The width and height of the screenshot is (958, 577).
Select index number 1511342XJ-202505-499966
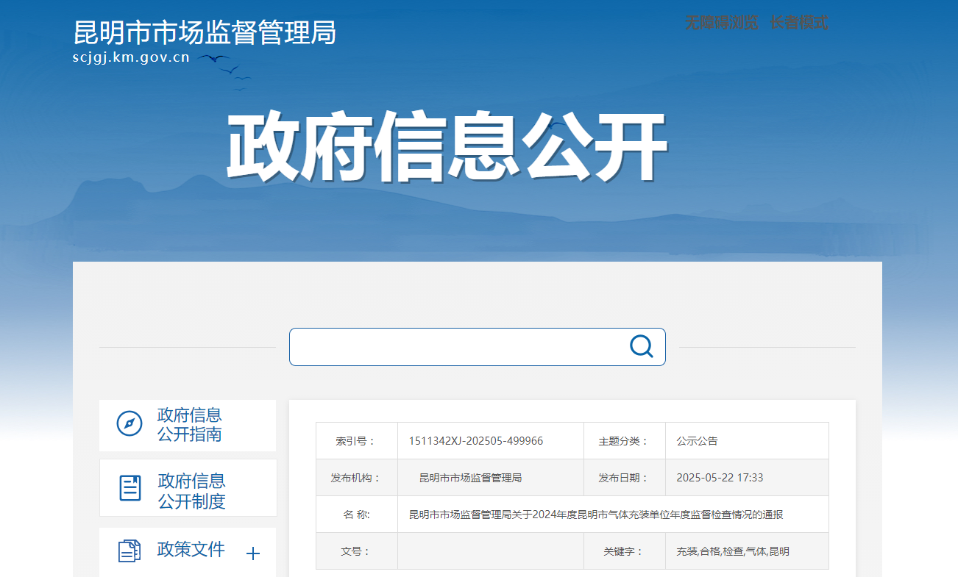476,441
